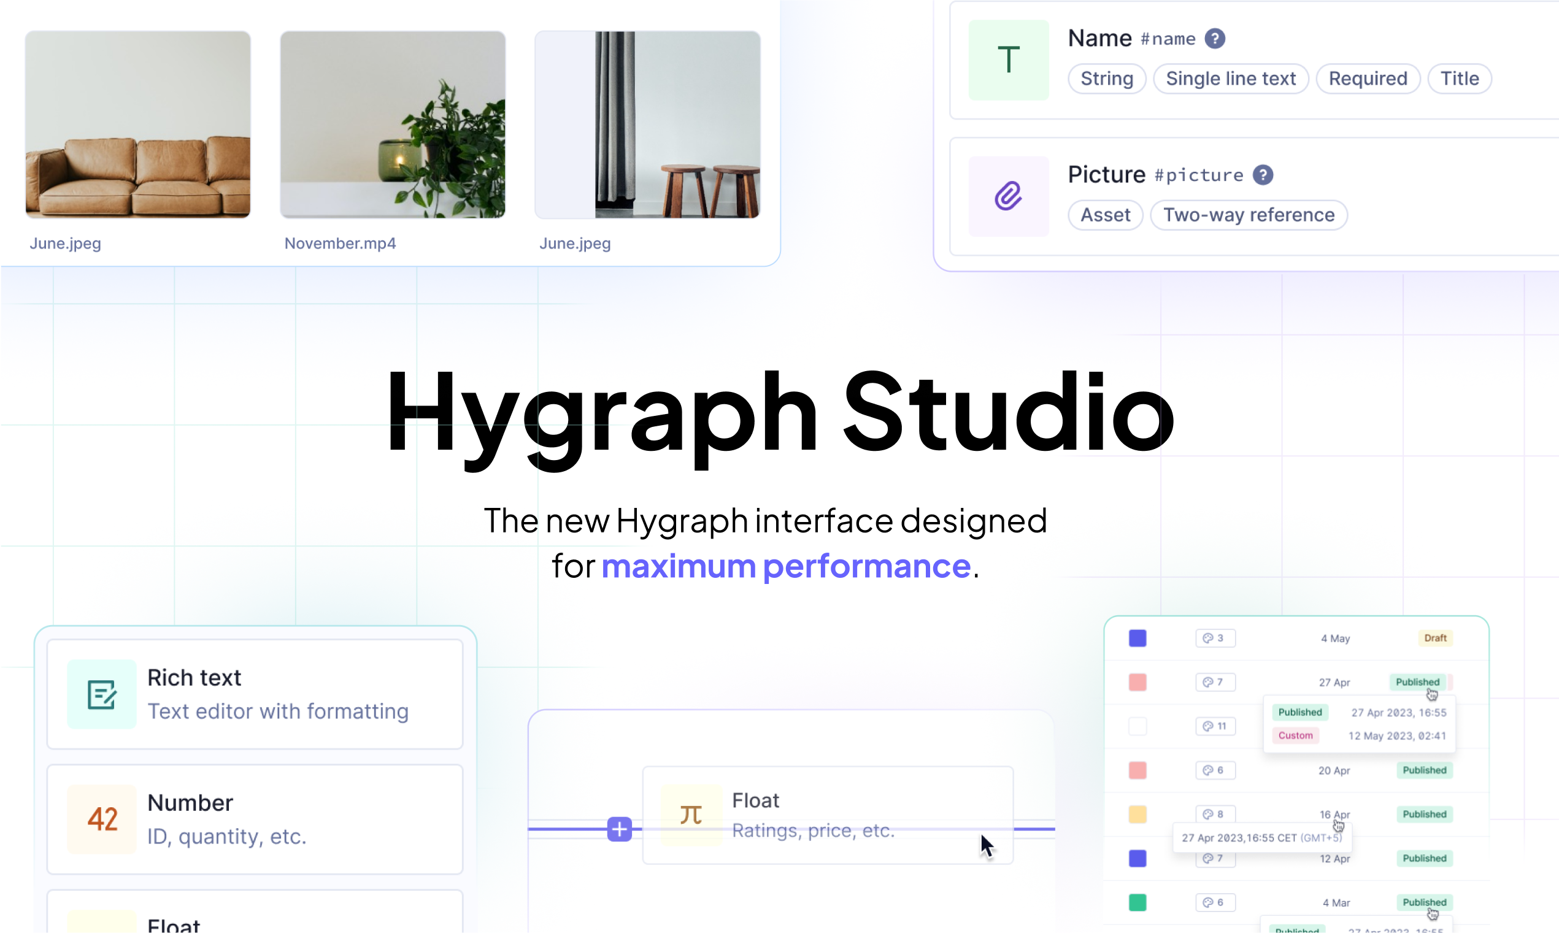
Task: Select the Asset type for Picture field
Action: pyautogui.click(x=1104, y=215)
